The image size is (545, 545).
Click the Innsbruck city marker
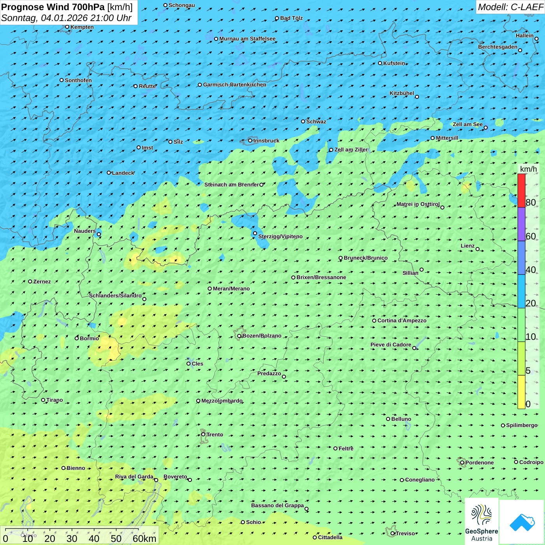point(250,141)
